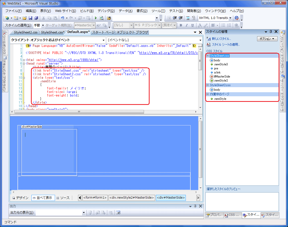Toggle auto-hide pin on 出力 panel
Screen dimensions: 288x227
(195, 206)
